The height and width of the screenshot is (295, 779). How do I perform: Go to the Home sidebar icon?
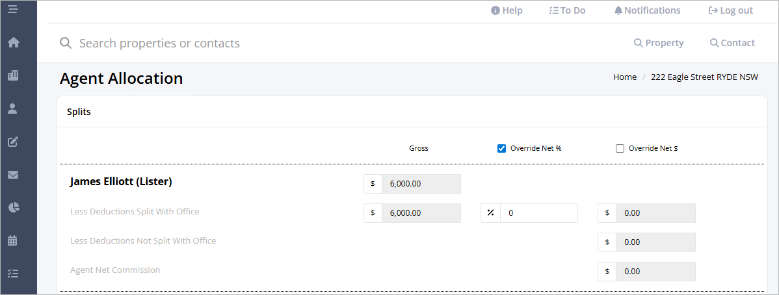[x=14, y=43]
